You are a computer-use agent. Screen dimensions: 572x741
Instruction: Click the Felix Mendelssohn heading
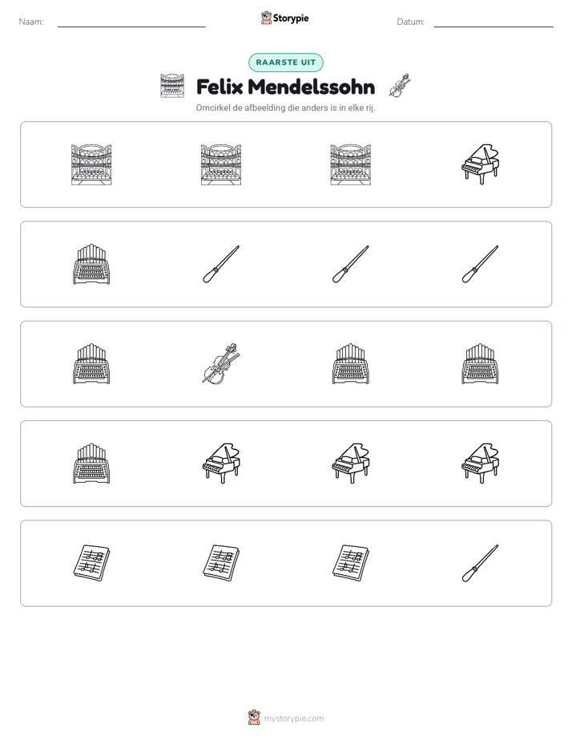point(285,87)
